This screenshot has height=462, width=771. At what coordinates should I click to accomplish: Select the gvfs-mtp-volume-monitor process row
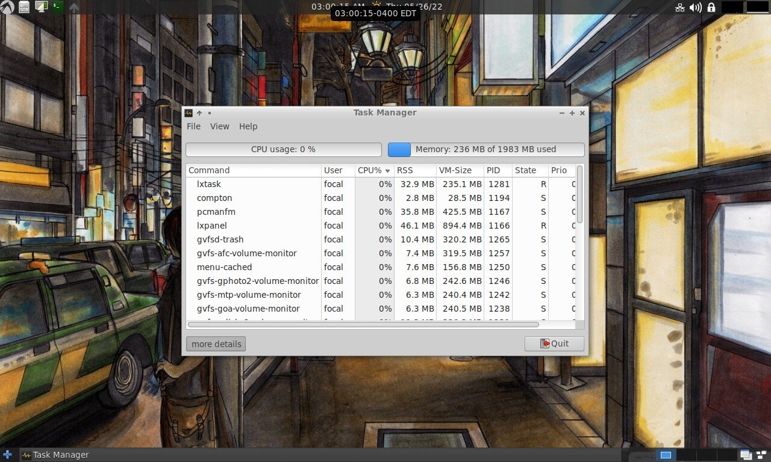pyautogui.click(x=381, y=295)
